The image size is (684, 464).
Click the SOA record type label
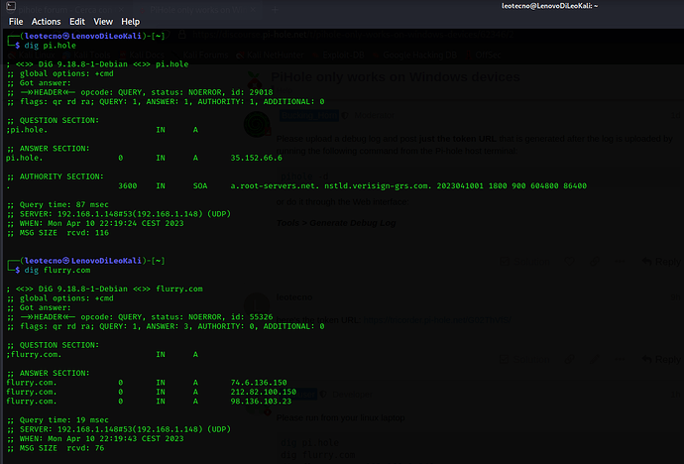[200, 185]
